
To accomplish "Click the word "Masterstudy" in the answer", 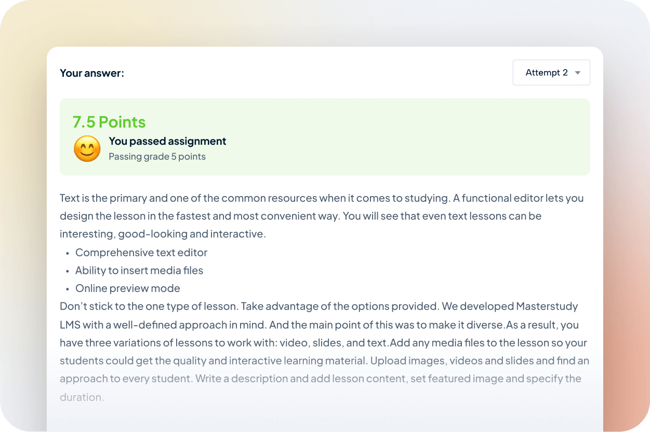I will point(547,306).
